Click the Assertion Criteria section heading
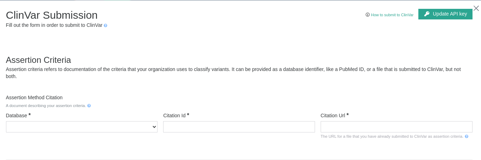481x160 pixels. 38,60
